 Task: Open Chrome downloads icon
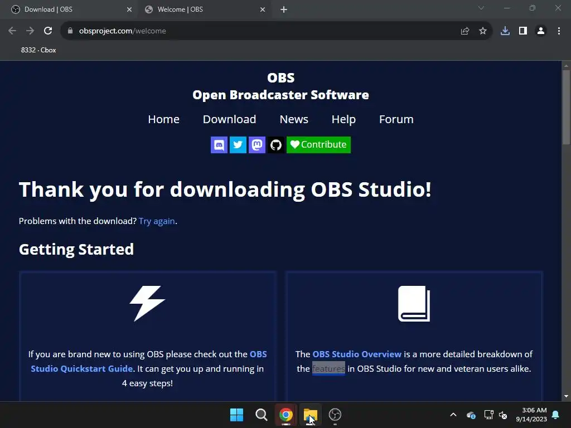(x=505, y=31)
